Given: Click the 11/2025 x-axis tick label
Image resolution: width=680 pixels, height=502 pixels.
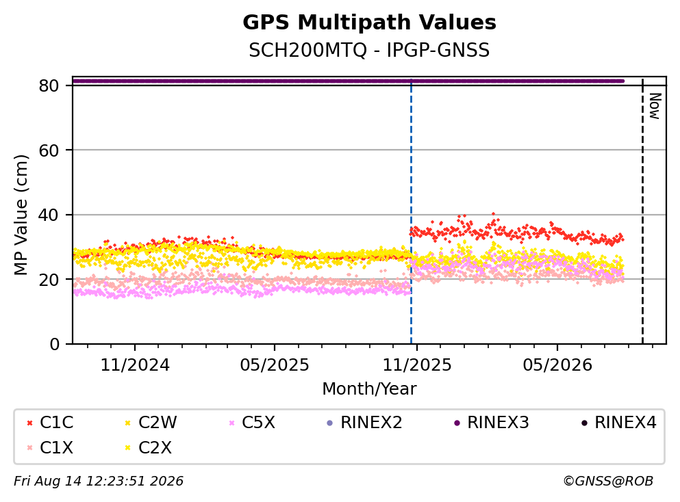Looking at the screenshot, I should click(417, 365).
